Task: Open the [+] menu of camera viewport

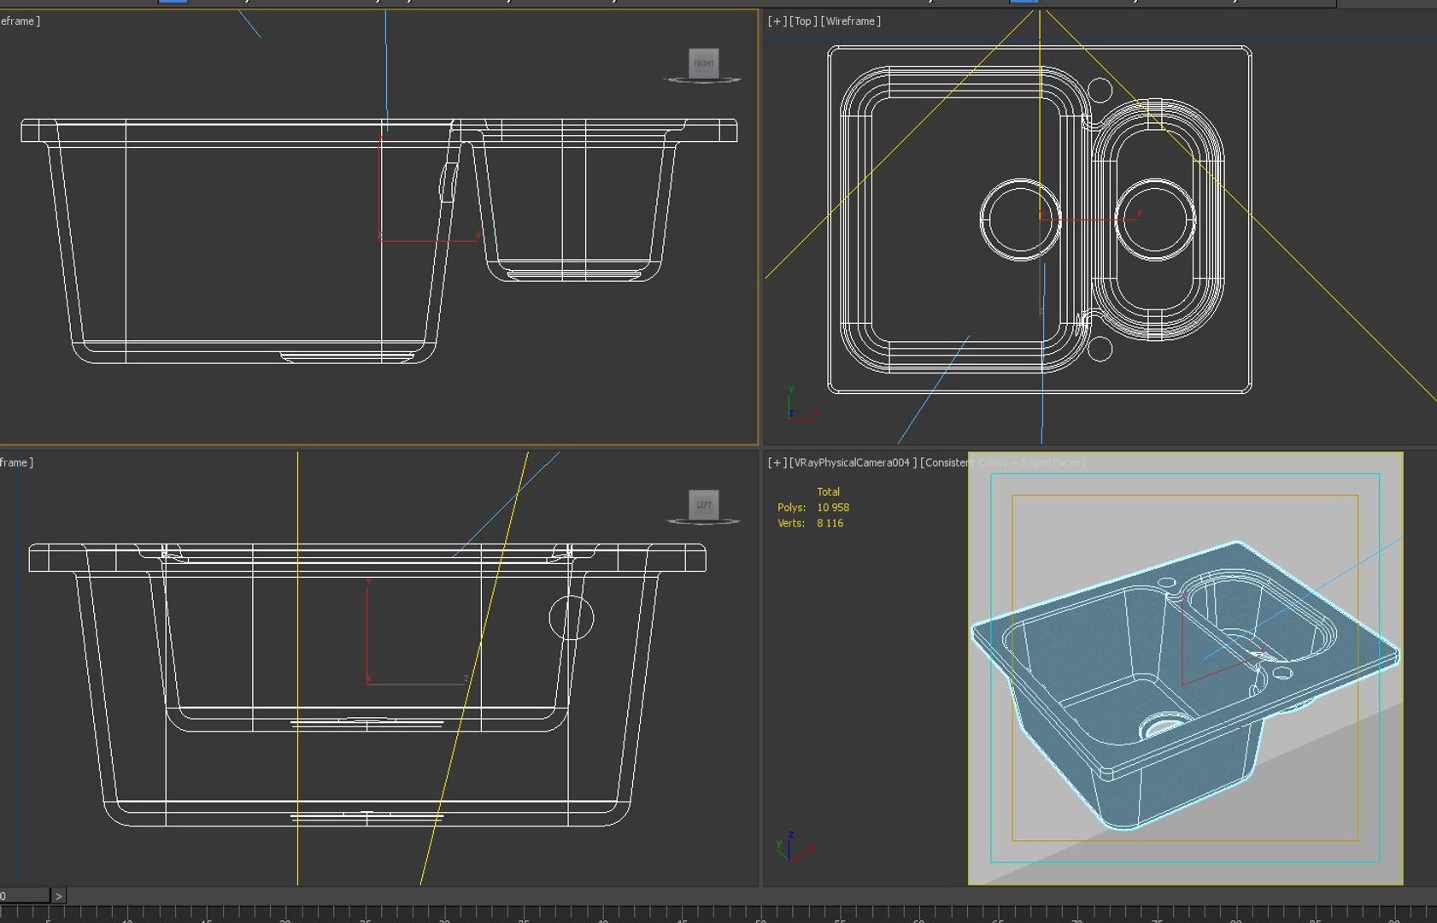Action: pos(777,462)
